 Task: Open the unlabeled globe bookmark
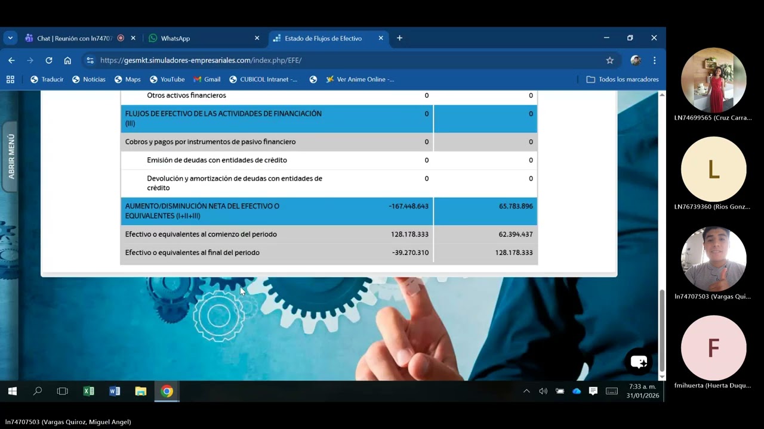313,79
